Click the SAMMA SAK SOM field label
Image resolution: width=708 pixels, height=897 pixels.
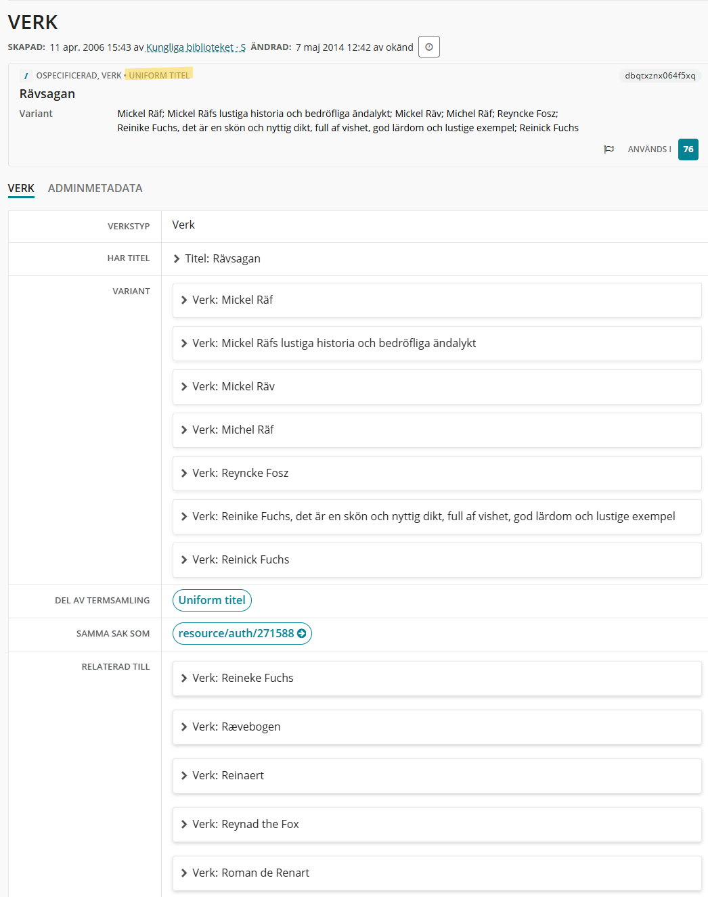pyautogui.click(x=113, y=634)
